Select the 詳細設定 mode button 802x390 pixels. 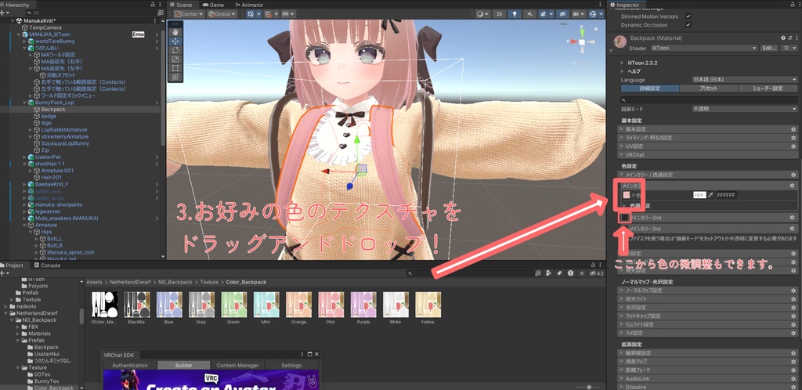click(650, 88)
